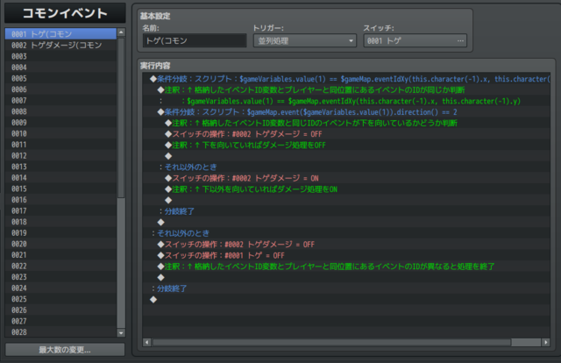Select empty common event 0027
This screenshot has width=561, height=363.
pyautogui.click(x=60, y=321)
